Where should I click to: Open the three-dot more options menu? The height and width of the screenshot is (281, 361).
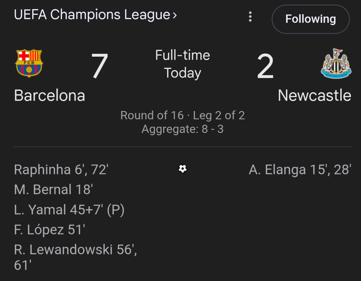[x=250, y=17]
